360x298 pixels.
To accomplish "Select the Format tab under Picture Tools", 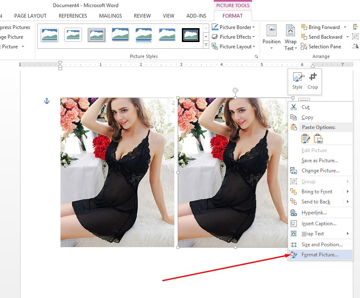I will (x=233, y=16).
